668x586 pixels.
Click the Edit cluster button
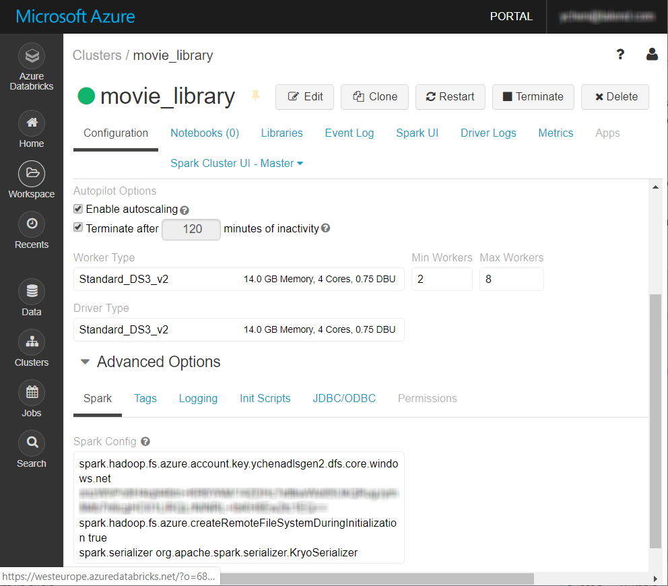304,97
